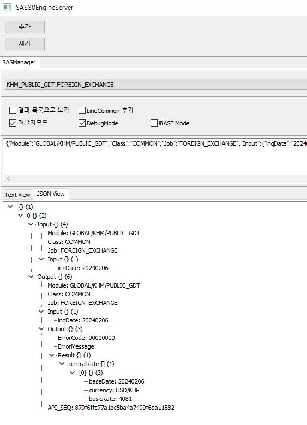
Task: Disable the DebugMode checkbox
Action: click(x=82, y=123)
